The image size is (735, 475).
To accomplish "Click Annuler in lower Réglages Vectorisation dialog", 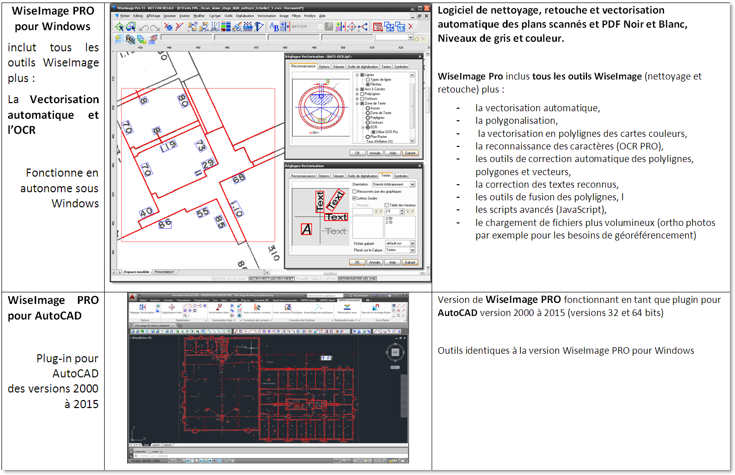I will point(375,262).
